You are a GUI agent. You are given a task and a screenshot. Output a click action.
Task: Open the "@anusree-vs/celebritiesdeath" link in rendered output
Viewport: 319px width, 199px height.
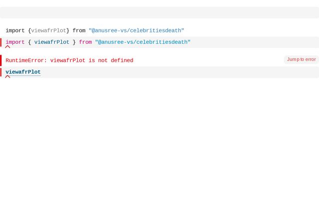coord(136,30)
